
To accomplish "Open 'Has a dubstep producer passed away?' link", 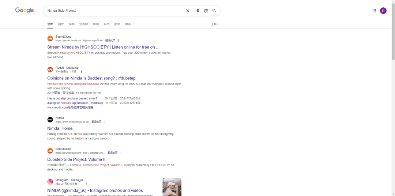I will 72,98.
